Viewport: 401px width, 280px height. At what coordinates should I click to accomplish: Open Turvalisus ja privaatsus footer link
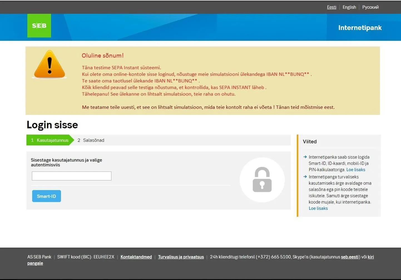[x=181, y=257]
